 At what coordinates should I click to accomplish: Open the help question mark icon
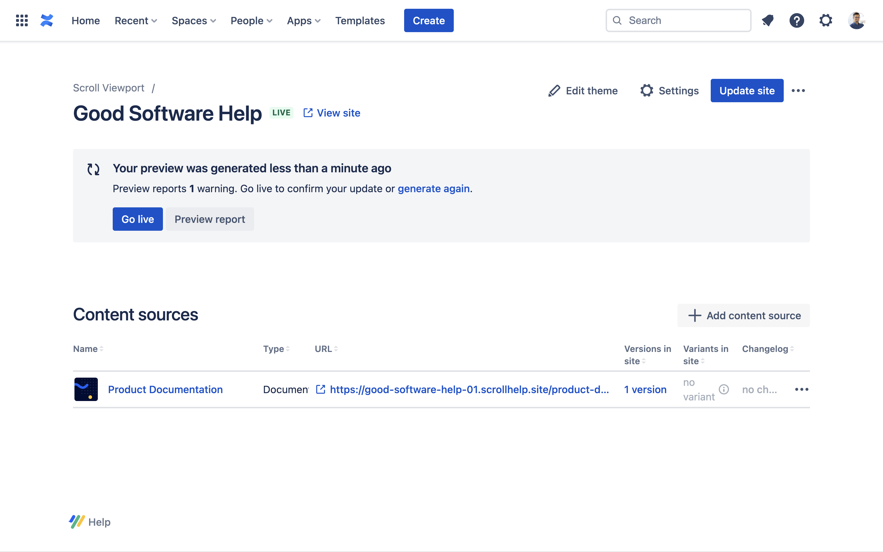click(797, 20)
